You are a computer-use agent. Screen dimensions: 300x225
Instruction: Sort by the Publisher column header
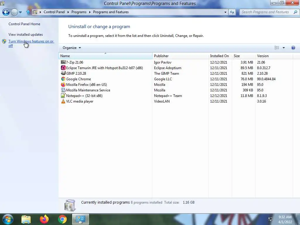pos(180,56)
